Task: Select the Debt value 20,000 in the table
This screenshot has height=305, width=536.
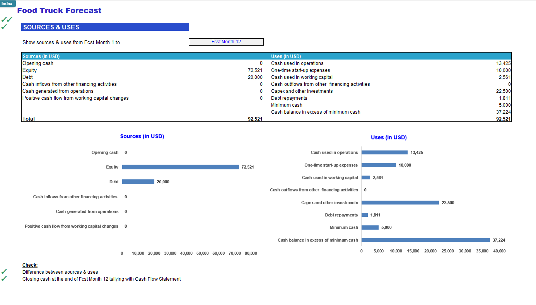Action: click(x=255, y=77)
